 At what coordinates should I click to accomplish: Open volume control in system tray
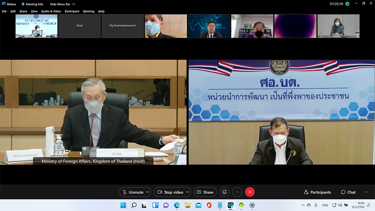(x=340, y=205)
